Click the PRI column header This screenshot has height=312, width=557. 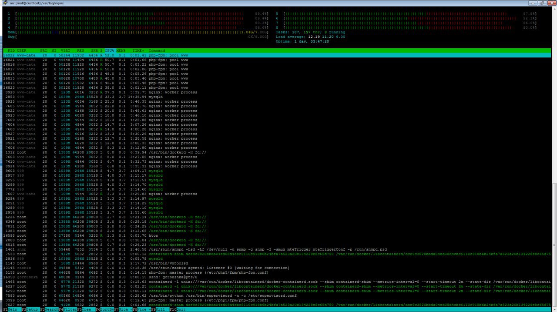(44, 50)
